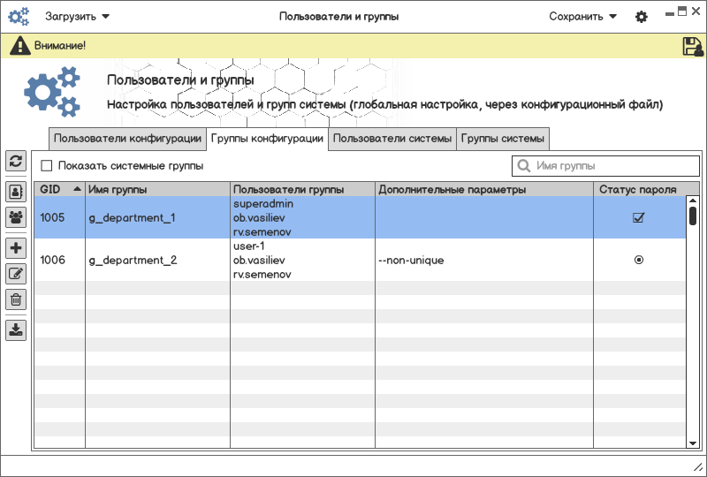This screenshot has width=707, height=477.
Task: Toggle password status checkbox for g_department_1
Action: 638,218
